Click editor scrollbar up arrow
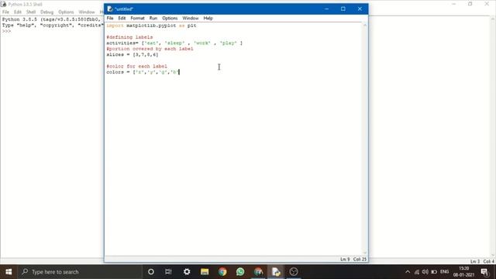This screenshot has height=279, width=496. tap(365, 25)
